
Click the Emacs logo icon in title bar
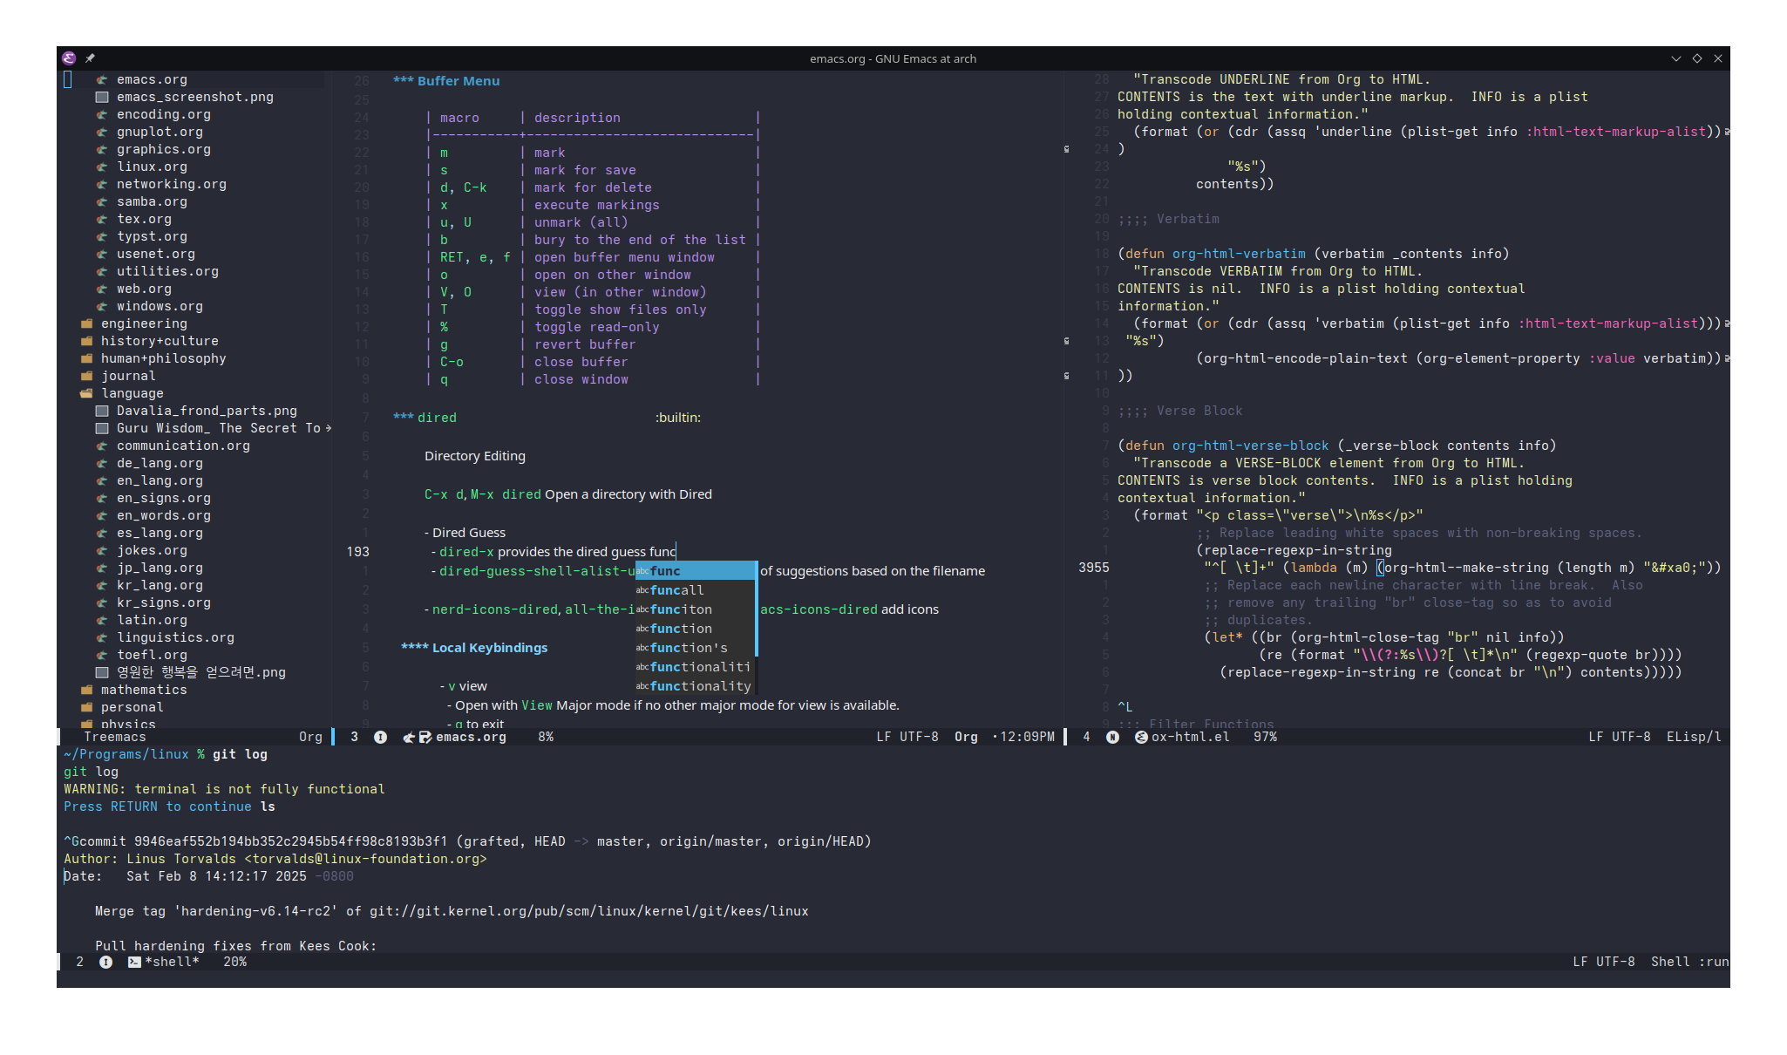click(69, 58)
